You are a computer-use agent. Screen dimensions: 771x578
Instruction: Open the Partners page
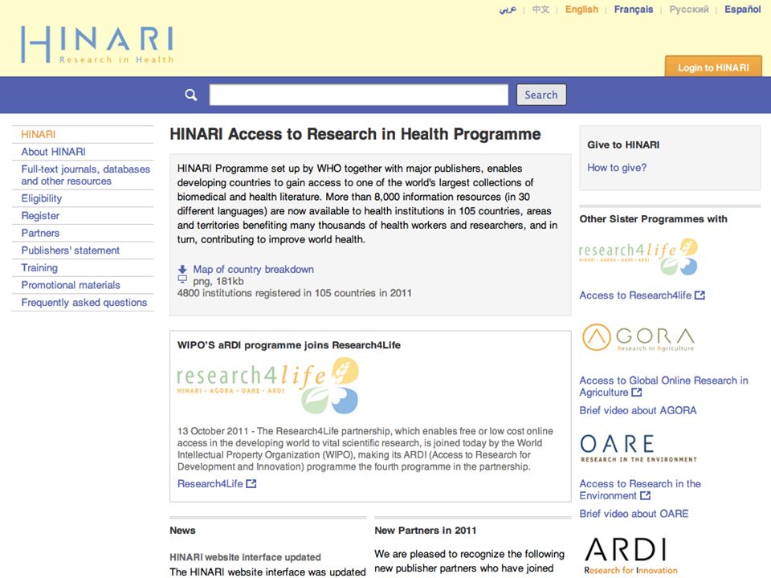pos(40,233)
